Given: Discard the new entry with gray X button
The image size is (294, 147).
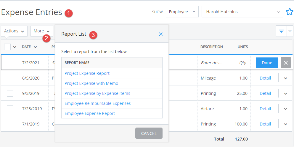Looking at the screenshot, I should [286, 63].
